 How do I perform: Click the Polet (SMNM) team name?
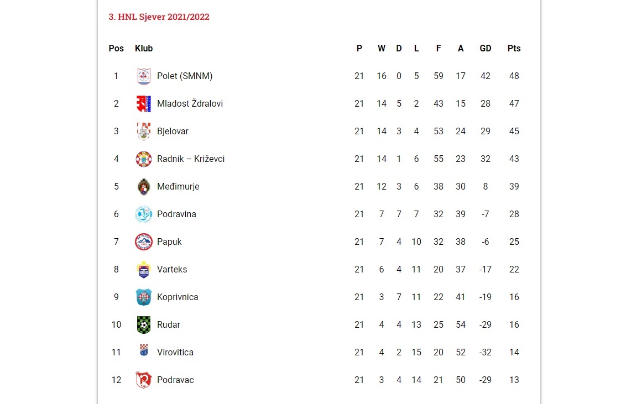point(185,76)
